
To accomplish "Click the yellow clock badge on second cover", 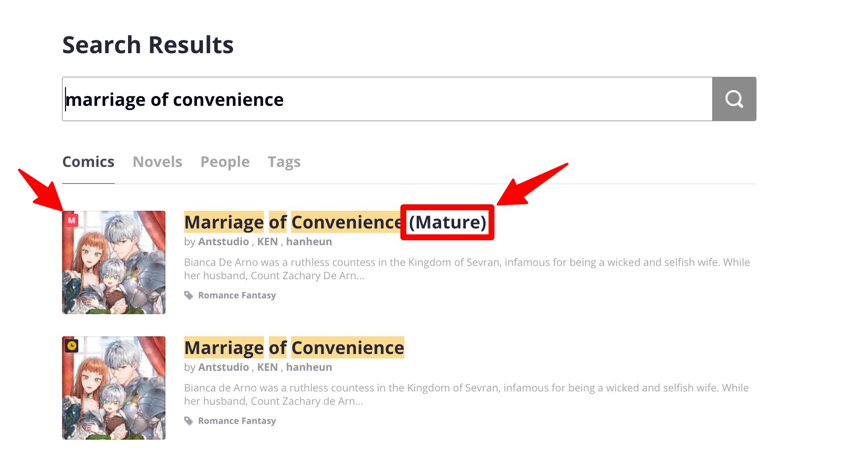I will (x=72, y=346).
